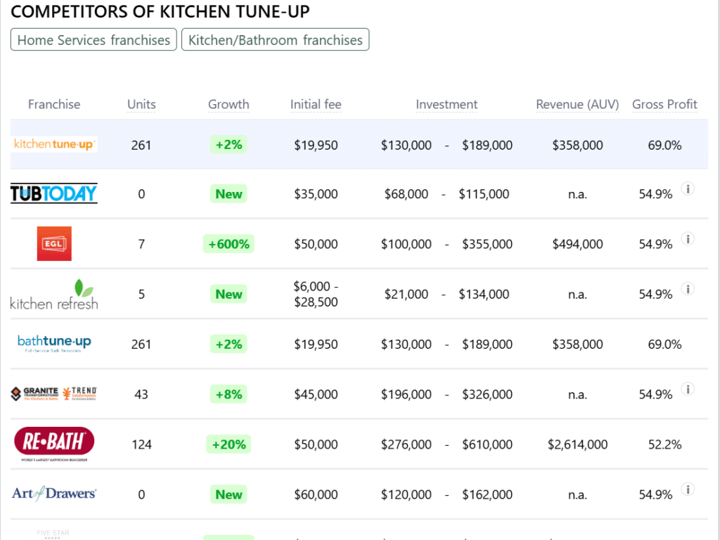Open the Bath Tune-Up logo

54,343
